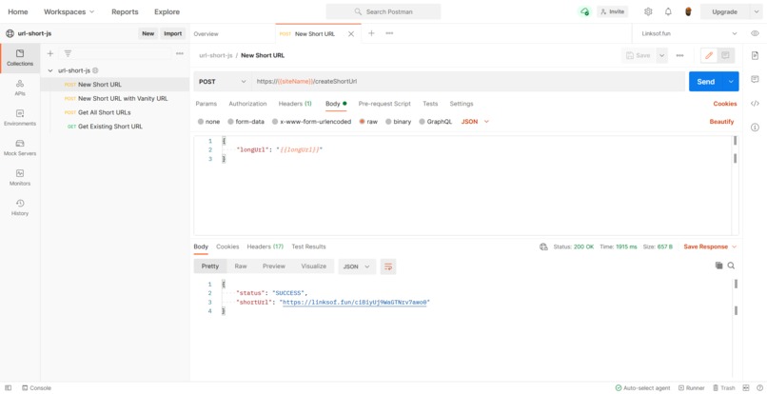Open the request info icon in the right sidebar
Image resolution: width=767 pixels, height=394 pixels.
(755, 128)
